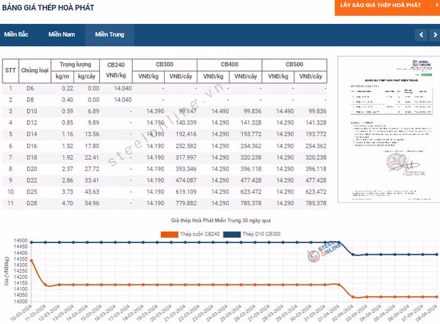Click the CB400 column header
Viewport: 440px width, 324px height.
tap(229, 65)
